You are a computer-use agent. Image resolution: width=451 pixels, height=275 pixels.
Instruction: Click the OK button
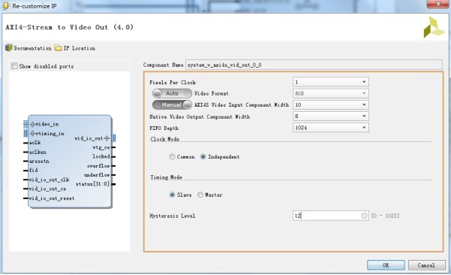tap(386, 265)
